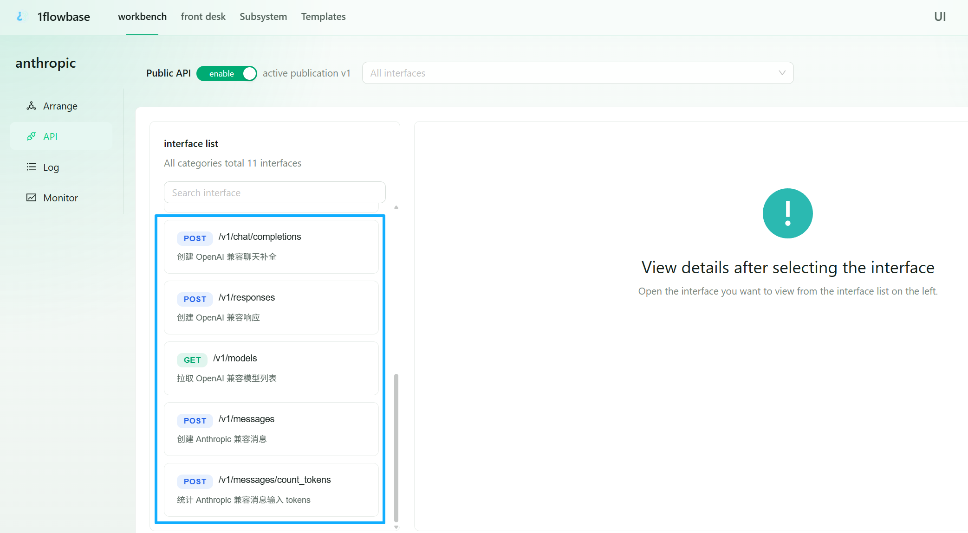Click 'View details after selecting the interface' heading

pyautogui.click(x=788, y=268)
